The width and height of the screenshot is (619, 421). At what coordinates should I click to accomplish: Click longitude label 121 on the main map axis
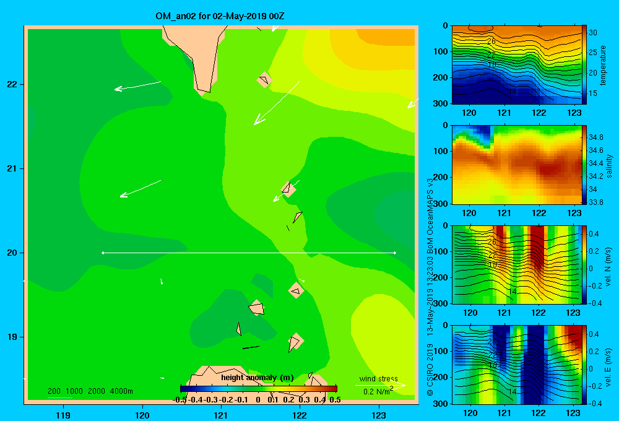(221, 415)
